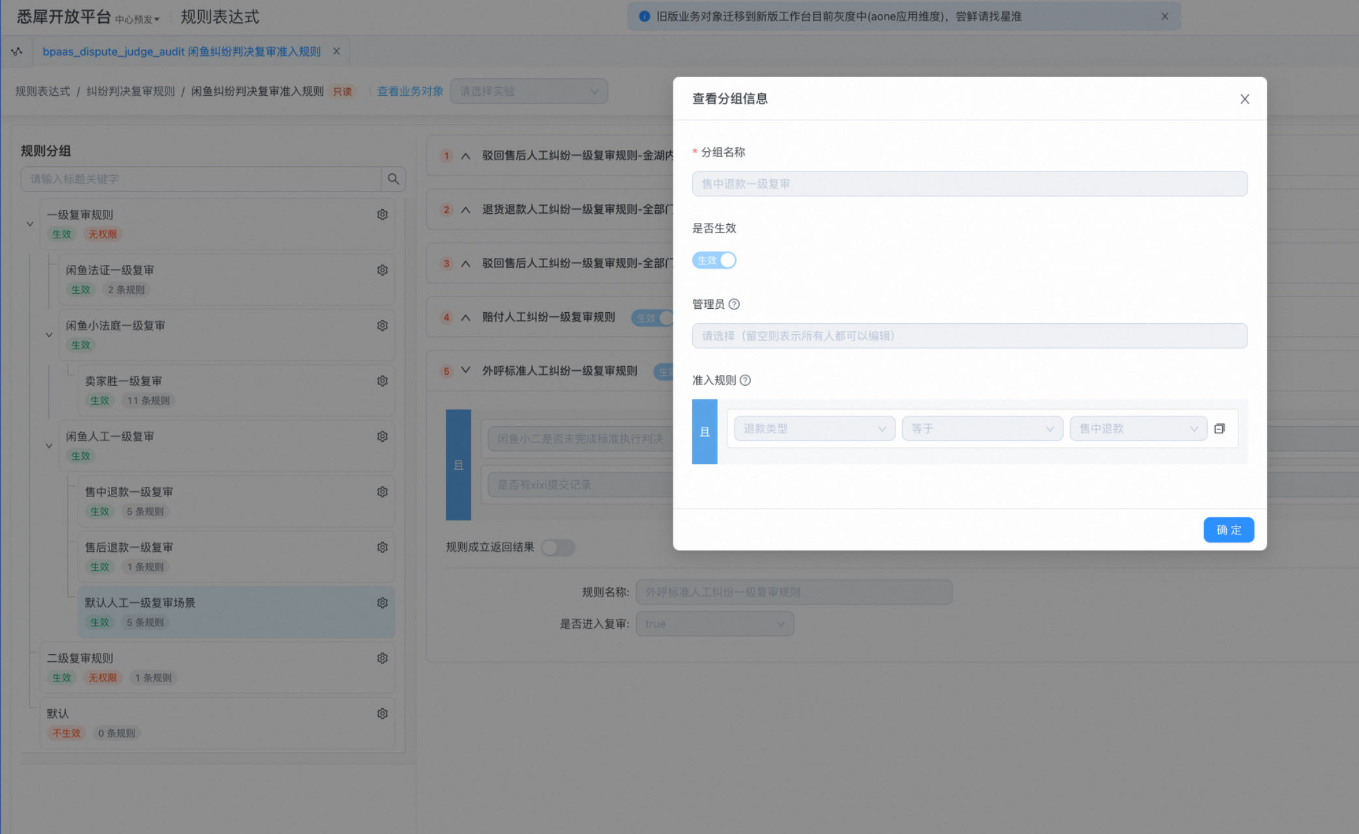Open settings gear for 一级复审规则 group
The width and height of the screenshot is (1359, 834).
(x=383, y=215)
